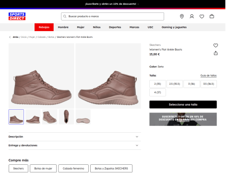Click the search magnifier icon
Image resolution: width=228 pixels, height=182 pixels.
[65, 16]
